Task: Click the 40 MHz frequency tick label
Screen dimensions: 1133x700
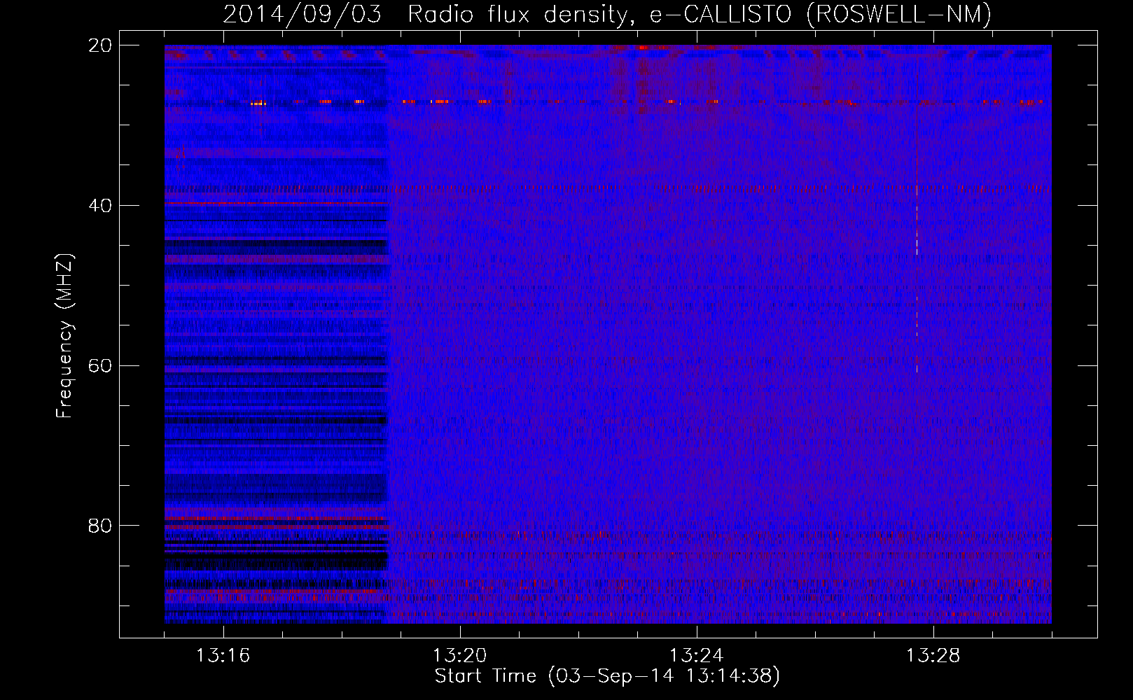Action: coord(100,206)
